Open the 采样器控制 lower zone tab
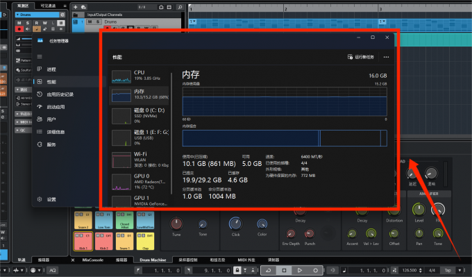Screen dimensions: 472x277 pos(188,260)
